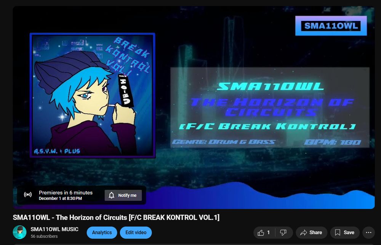Dislike the video with thumbs down
This screenshot has height=245, width=381.
pos(283,232)
